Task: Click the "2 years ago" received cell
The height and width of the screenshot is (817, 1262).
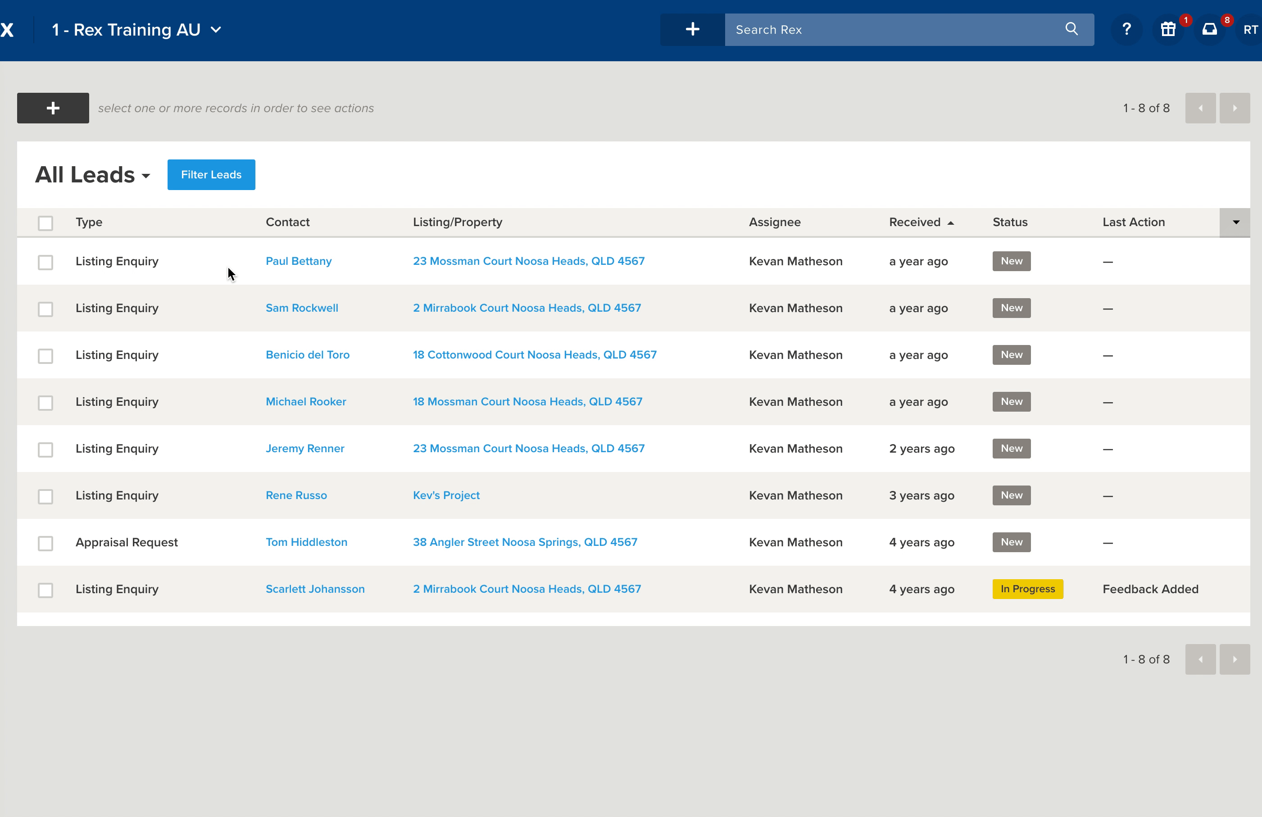Action: click(921, 449)
